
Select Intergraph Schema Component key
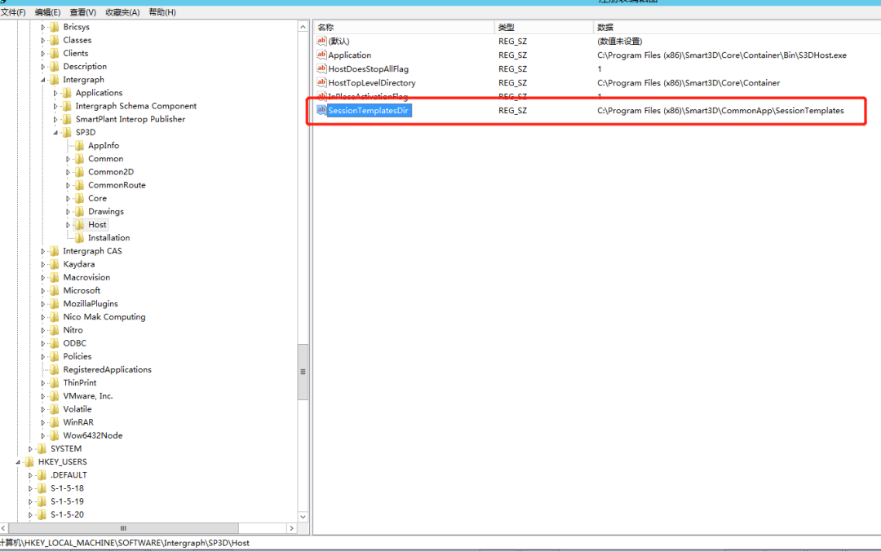click(136, 106)
